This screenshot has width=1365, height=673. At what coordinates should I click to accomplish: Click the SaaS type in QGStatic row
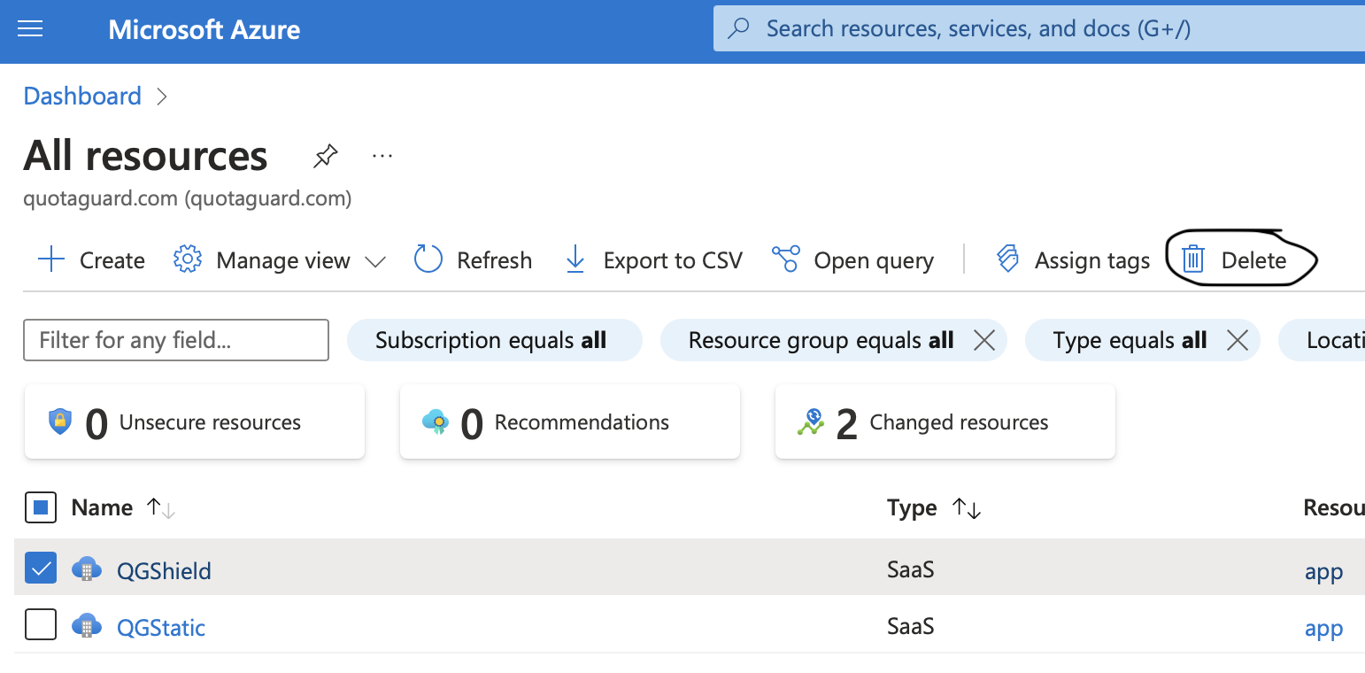tap(910, 626)
